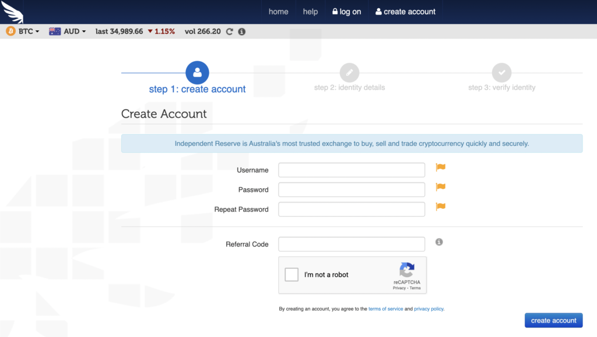
Task: Focus the Username input field
Action: 352,170
